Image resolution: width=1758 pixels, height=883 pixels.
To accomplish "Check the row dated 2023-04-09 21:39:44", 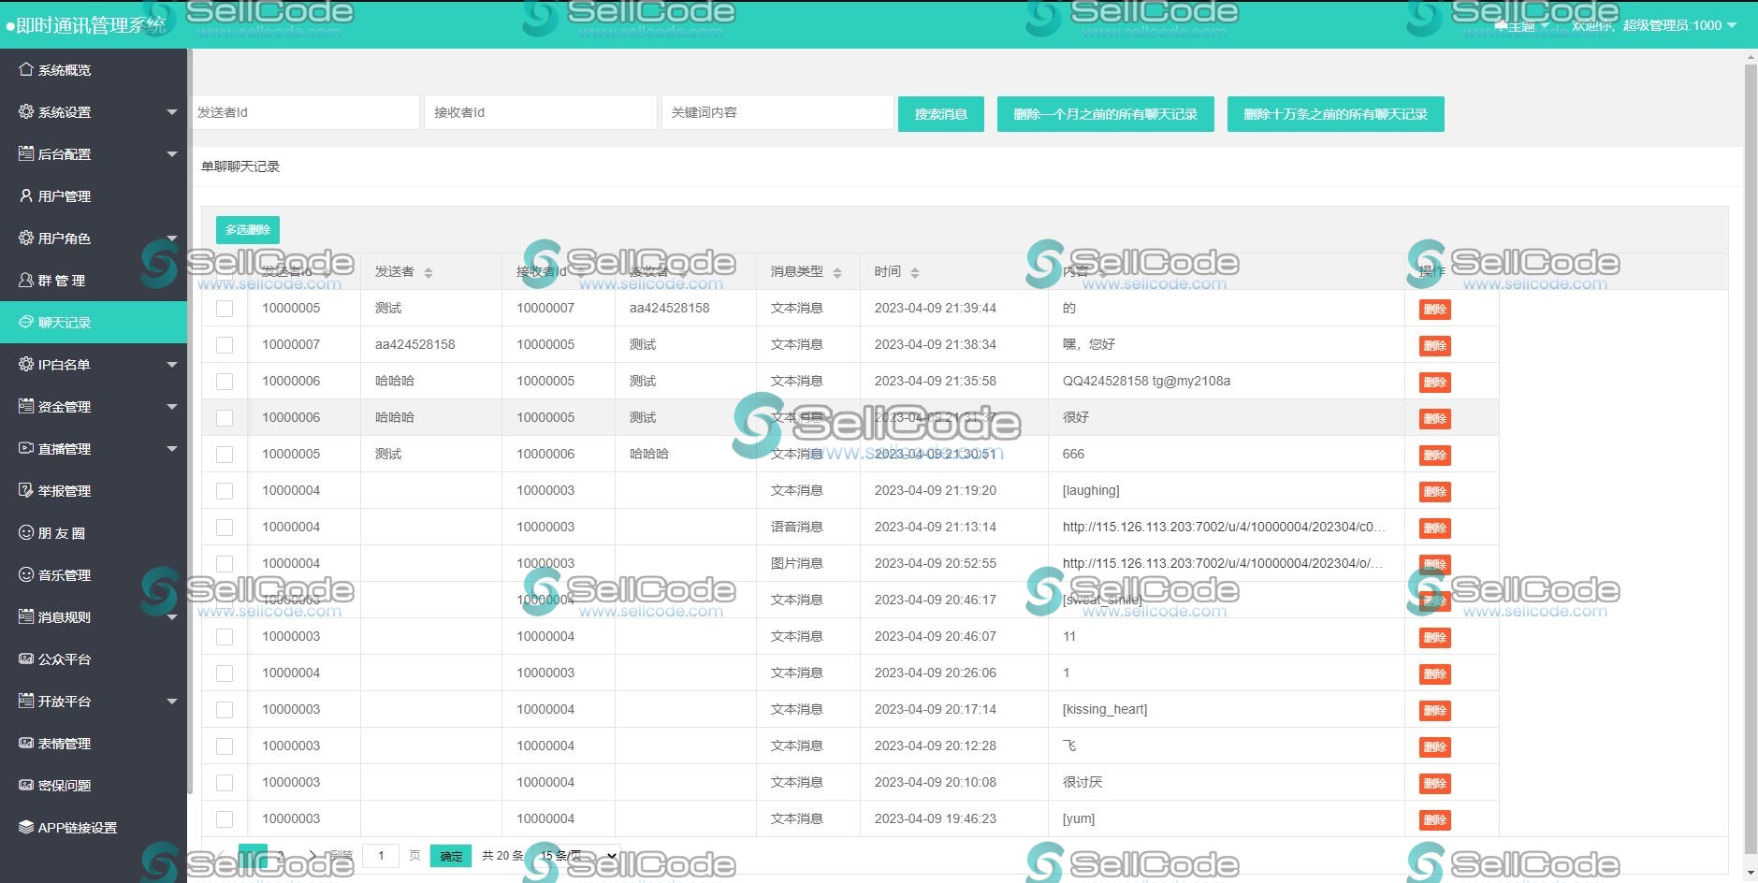I will click(x=225, y=309).
